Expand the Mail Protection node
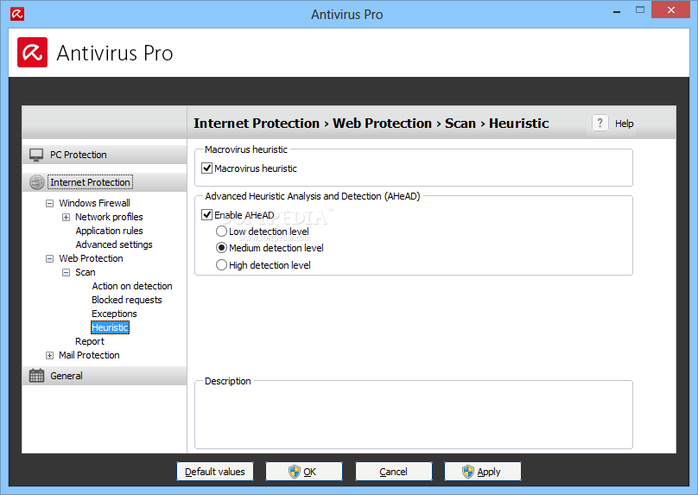The image size is (698, 495). pos(50,355)
